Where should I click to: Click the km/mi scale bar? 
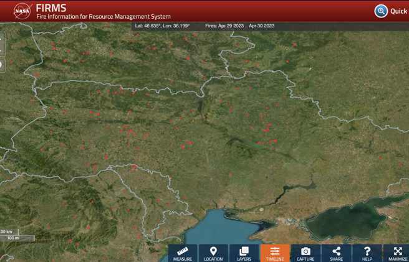[x=12, y=235]
